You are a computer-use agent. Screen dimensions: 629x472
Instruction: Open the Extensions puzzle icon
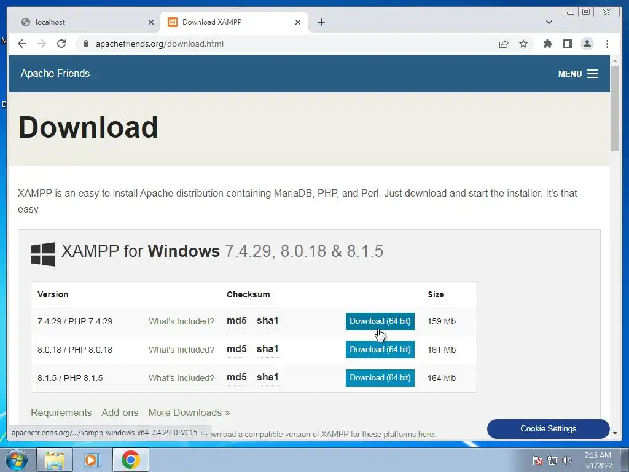tap(547, 44)
